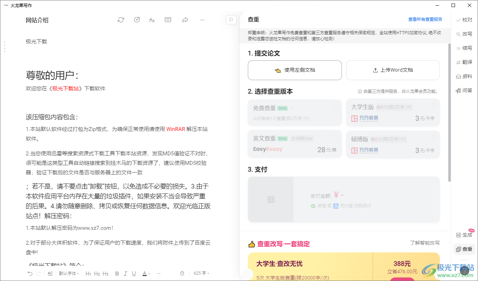
Task: Select the 英文查重 EasyEssay option card
Action: click(x=295, y=144)
